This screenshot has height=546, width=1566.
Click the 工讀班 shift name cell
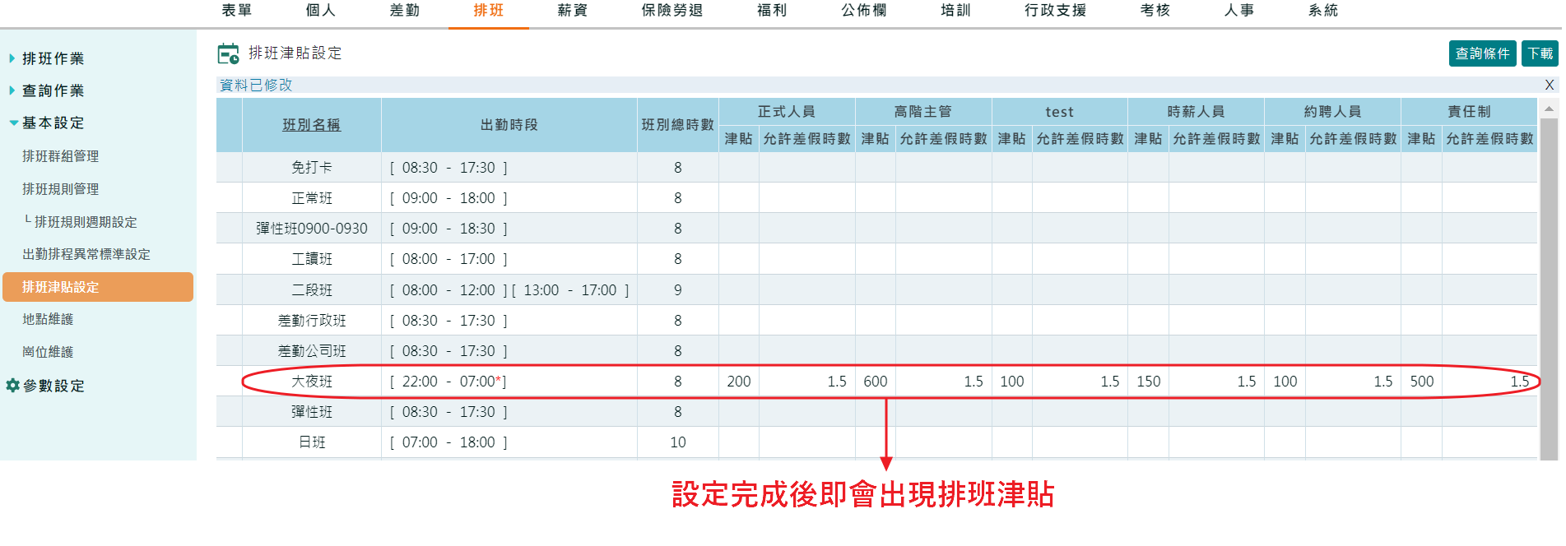(x=312, y=259)
